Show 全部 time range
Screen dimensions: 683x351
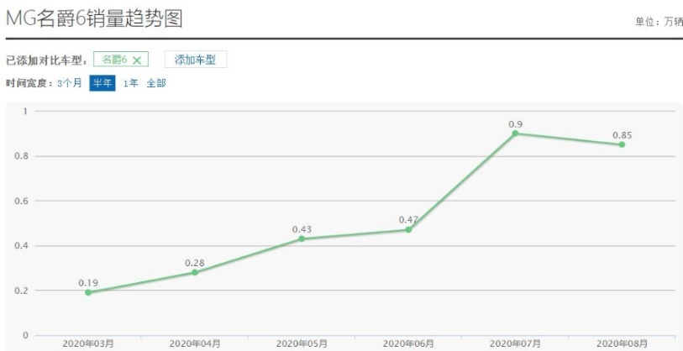coord(156,83)
